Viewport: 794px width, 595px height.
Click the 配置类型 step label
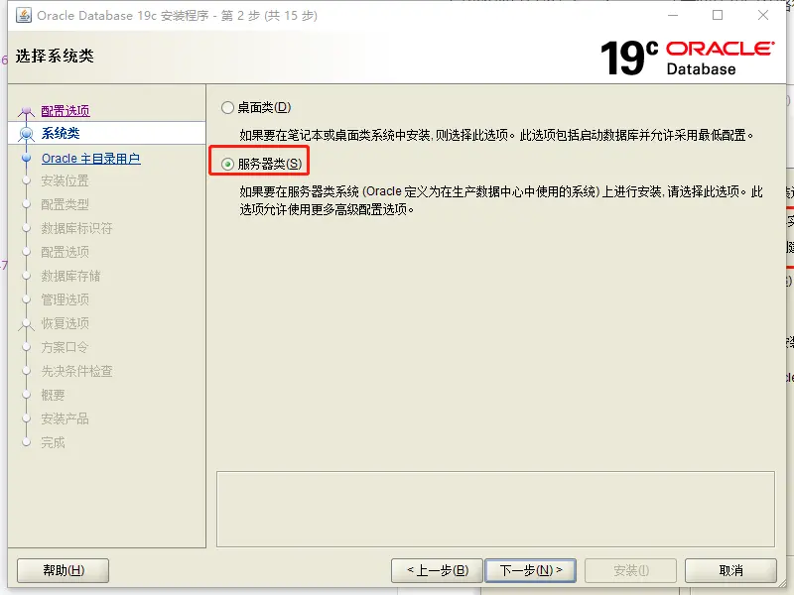pyautogui.click(x=65, y=204)
